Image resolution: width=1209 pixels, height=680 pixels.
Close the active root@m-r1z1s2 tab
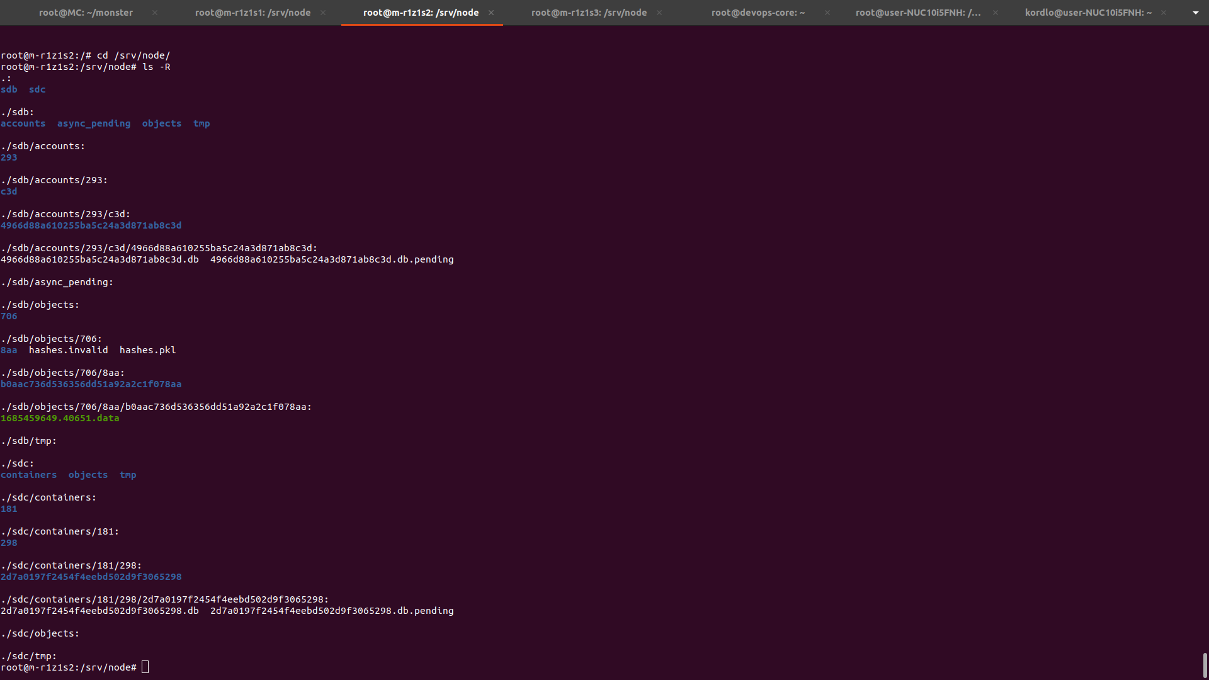(x=491, y=13)
